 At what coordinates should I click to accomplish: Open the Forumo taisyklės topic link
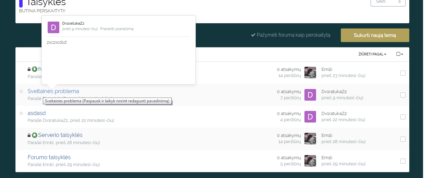coord(49,157)
